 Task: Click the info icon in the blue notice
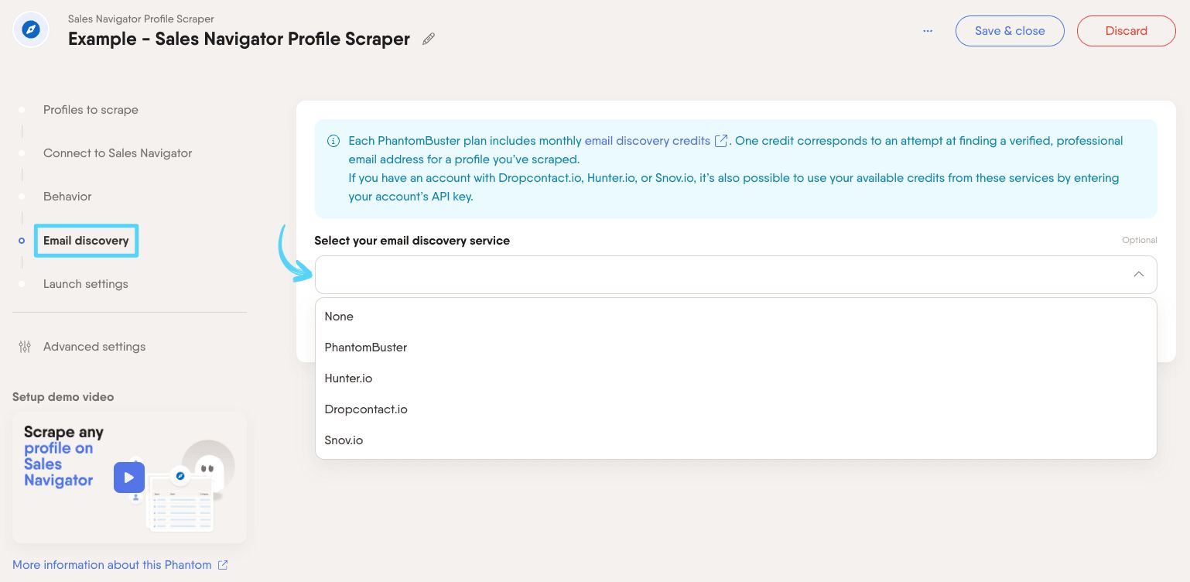tap(333, 141)
